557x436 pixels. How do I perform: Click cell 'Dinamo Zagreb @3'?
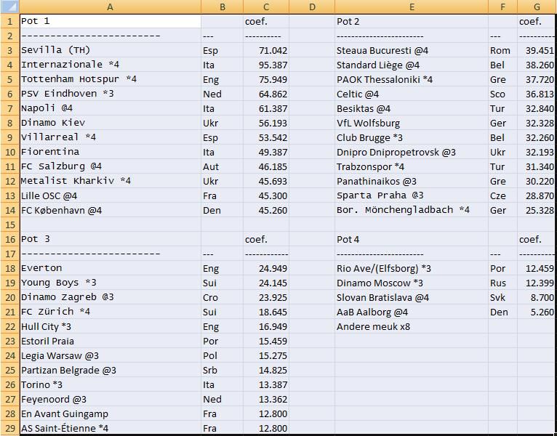(110, 297)
